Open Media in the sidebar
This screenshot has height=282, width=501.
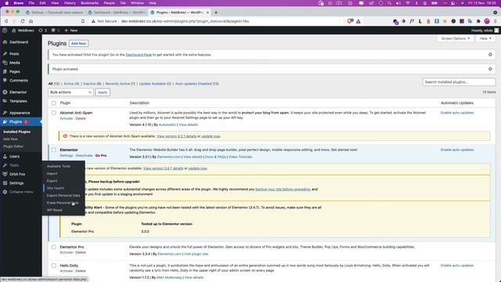click(x=15, y=63)
